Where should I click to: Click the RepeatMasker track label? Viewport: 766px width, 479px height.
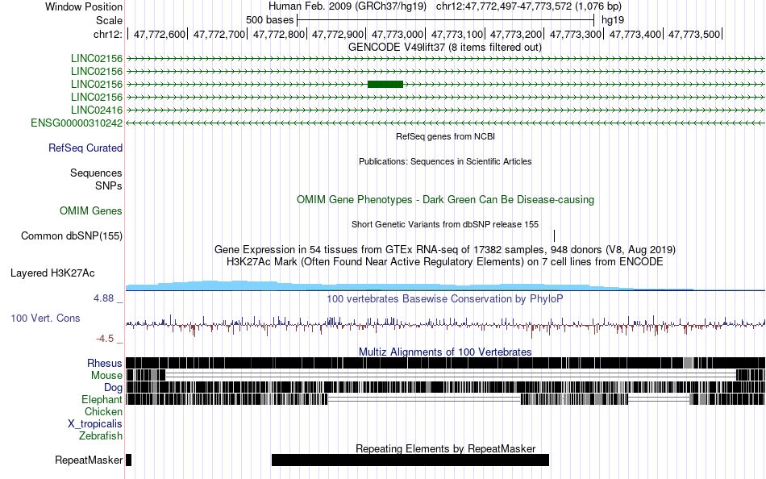[89, 460]
